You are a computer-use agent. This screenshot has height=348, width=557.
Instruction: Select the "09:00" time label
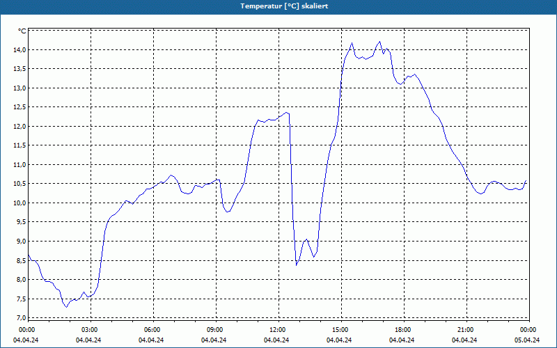214,330
